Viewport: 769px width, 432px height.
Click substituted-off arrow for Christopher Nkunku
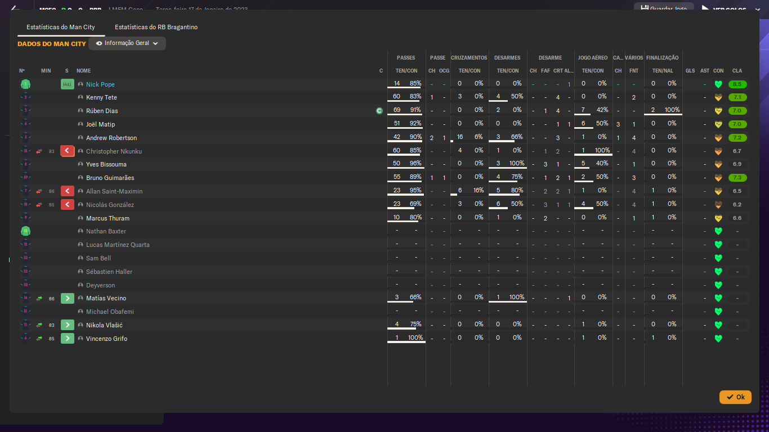(x=68, y=151)
